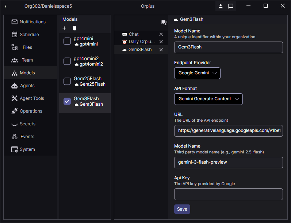The image size is (291, 223).
Task: Select the gpt4omini2 checkbox
Action: tap(67, 61)
